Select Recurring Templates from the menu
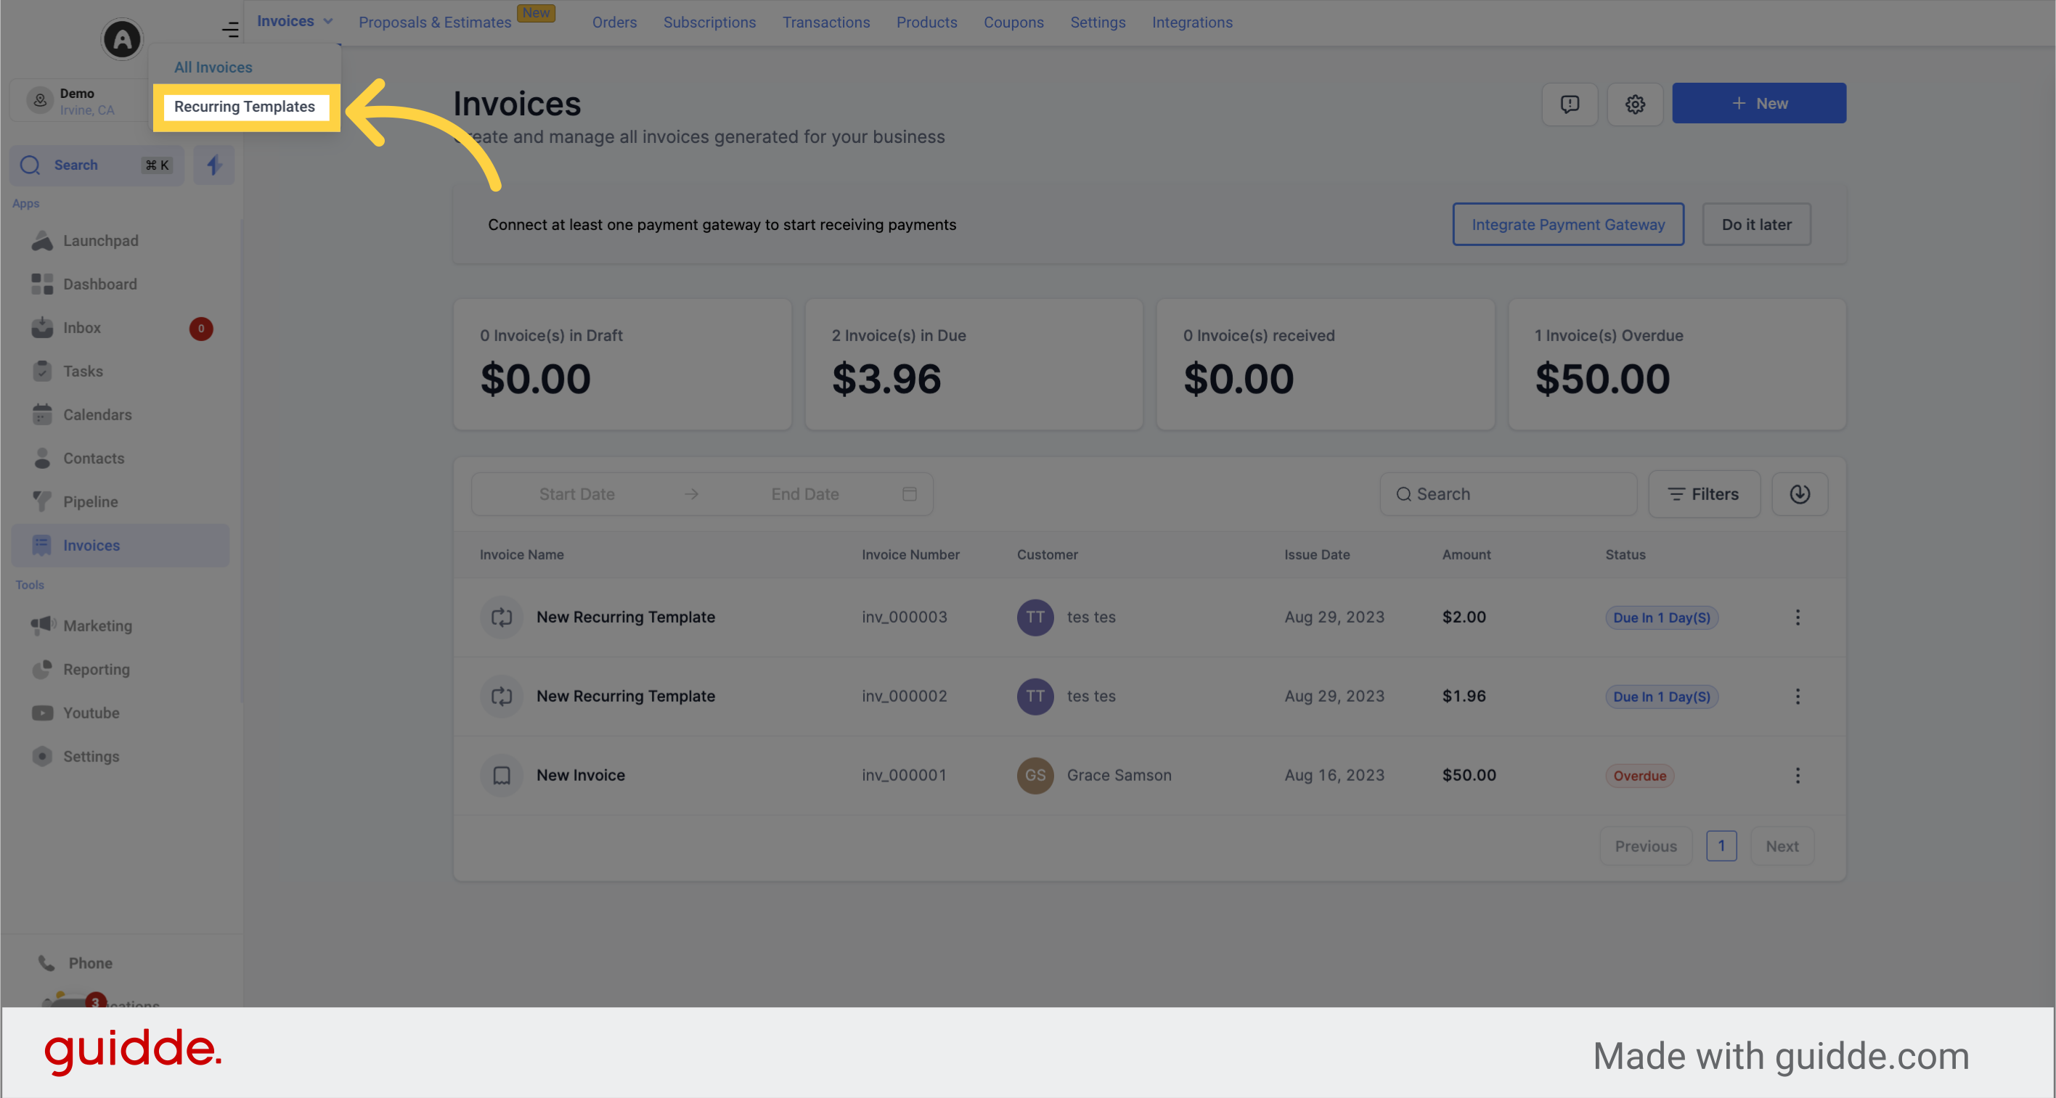This screenshot has width=2056, height=1098. (245, 105)
